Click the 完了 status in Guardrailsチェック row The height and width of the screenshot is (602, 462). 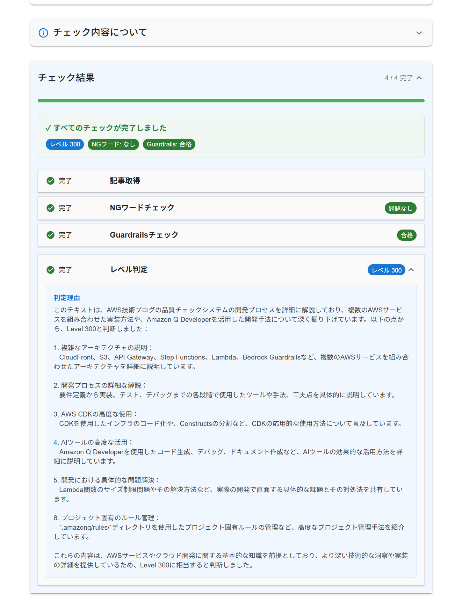(x=65, y=235)
